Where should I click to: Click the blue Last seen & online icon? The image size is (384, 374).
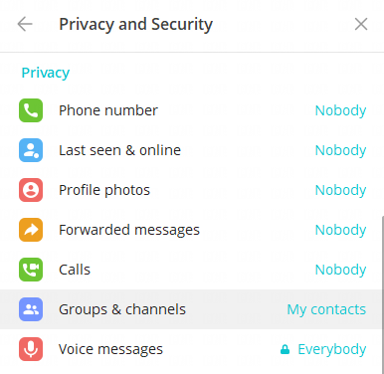(x=31, y=150)
